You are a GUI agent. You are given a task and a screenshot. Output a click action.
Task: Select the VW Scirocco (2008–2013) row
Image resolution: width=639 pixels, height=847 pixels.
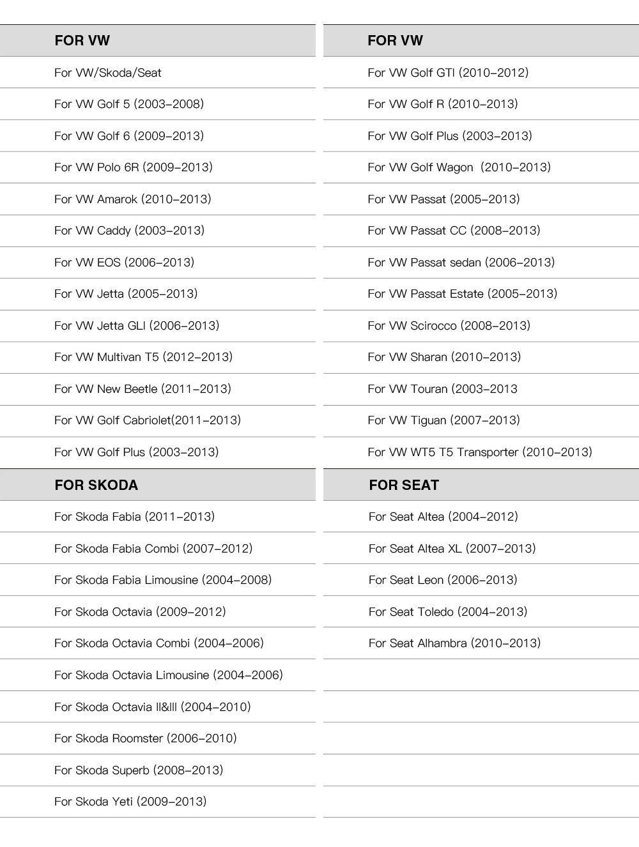(x=449, y=326)
